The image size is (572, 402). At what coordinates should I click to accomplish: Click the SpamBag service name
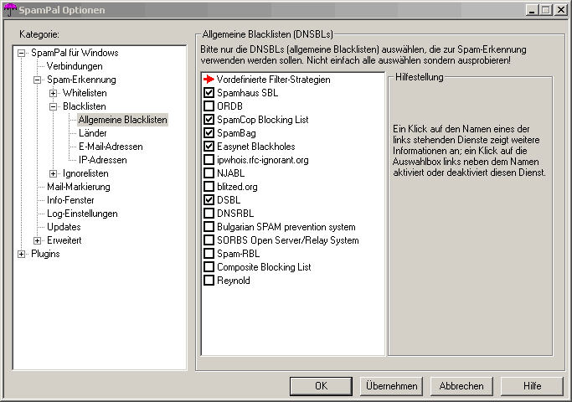click(236, 133)
